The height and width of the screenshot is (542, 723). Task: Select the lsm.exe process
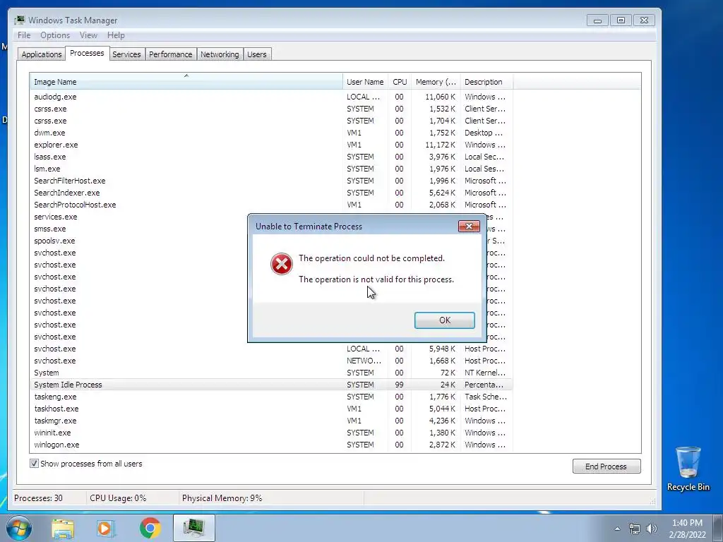[271, 169]
